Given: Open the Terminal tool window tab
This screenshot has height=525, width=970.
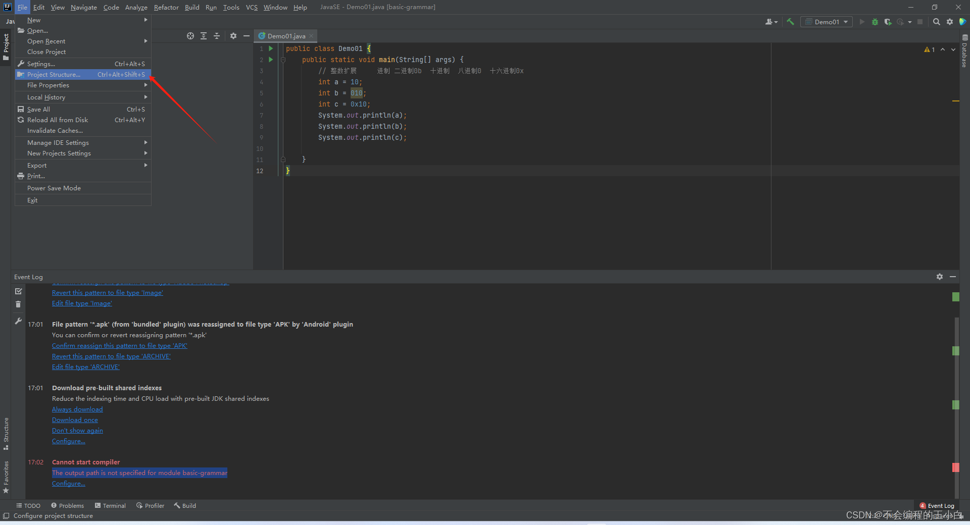Looking at the screenshot, I should click(x=110, y=506).
